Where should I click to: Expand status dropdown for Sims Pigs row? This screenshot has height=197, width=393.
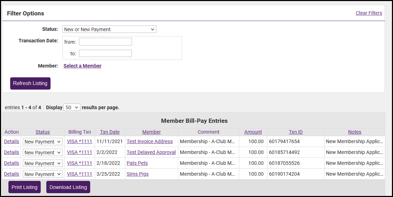(x=42, y=174)
